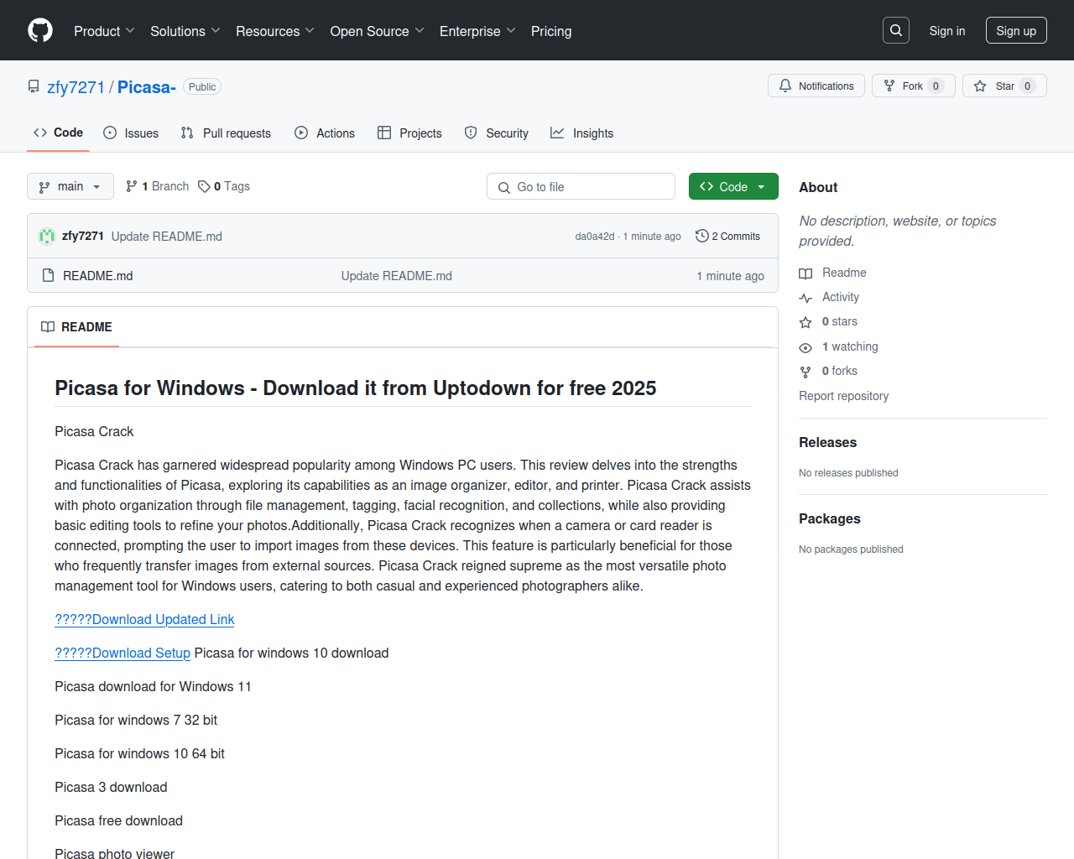Click the repository icon beside zfy7271
This screenshot has width=1074, height=859.
34,86
